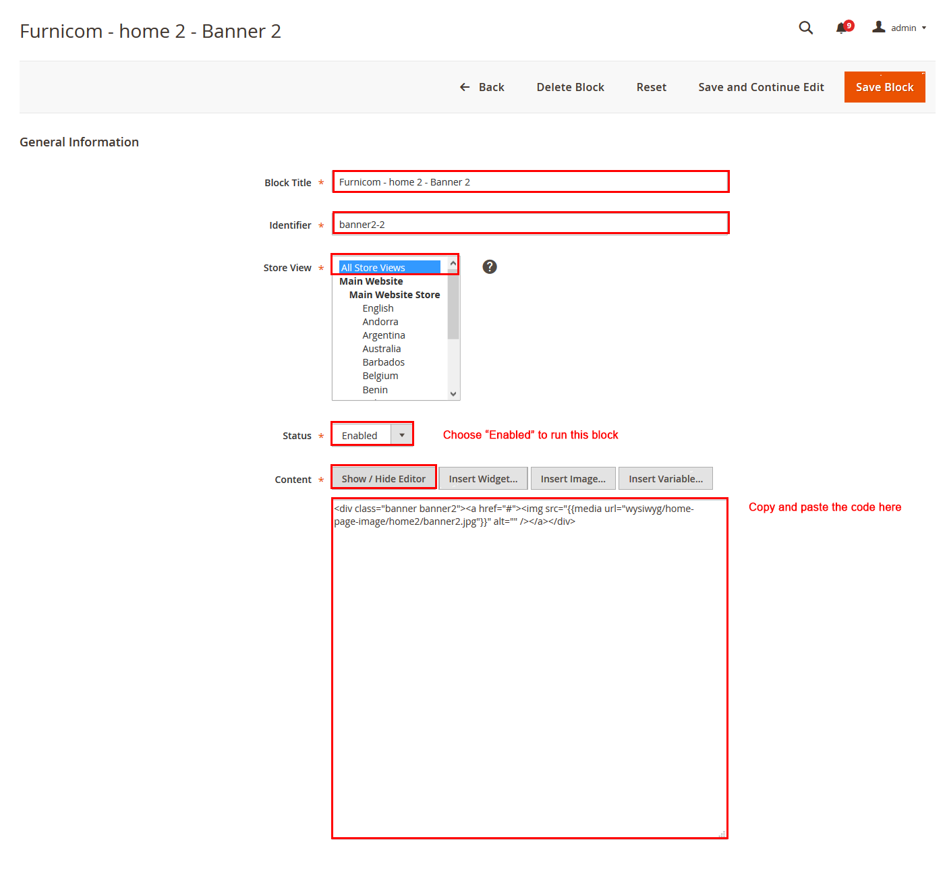Click Insert Image... button

(573, 478)
